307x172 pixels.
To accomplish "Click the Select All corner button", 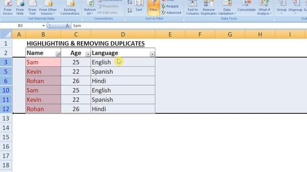I will coord(6,34).
